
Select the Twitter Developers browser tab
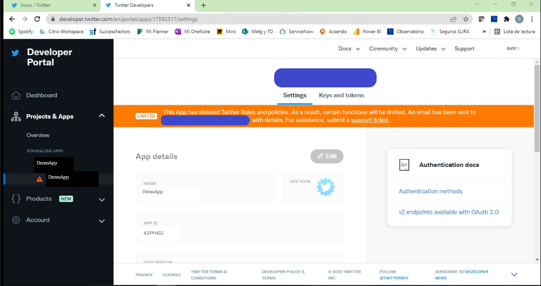pyautogui.click(x=148, y=5)
